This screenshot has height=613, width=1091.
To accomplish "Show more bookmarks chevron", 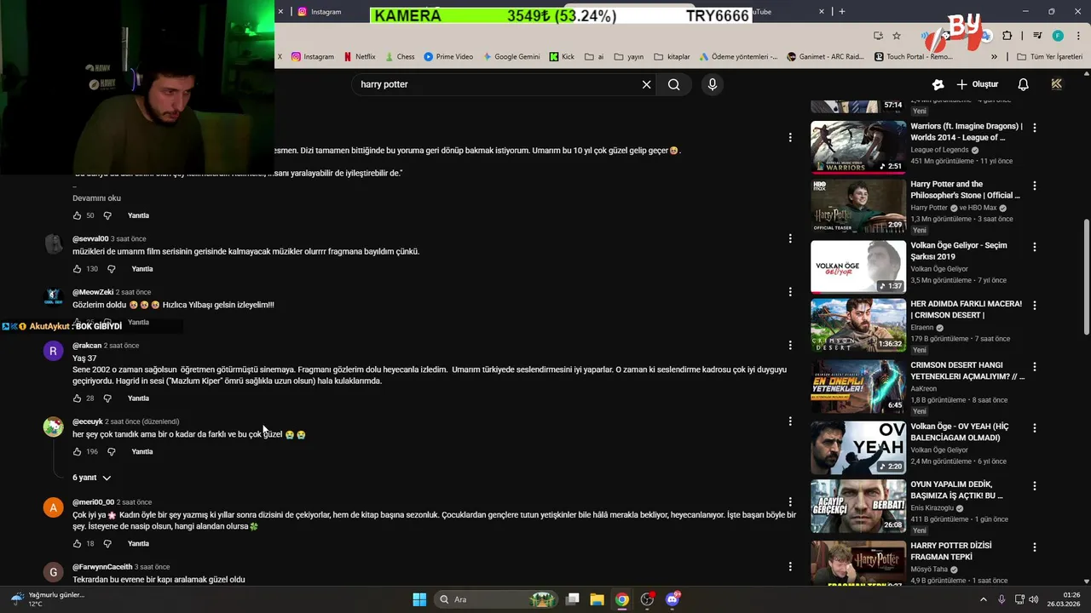I will [x=994, y=57].
